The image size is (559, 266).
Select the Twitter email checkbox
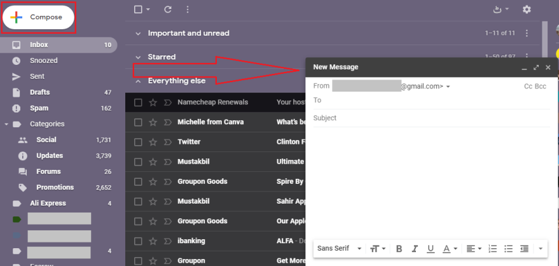pyautogui.click(x=138, y=143)
